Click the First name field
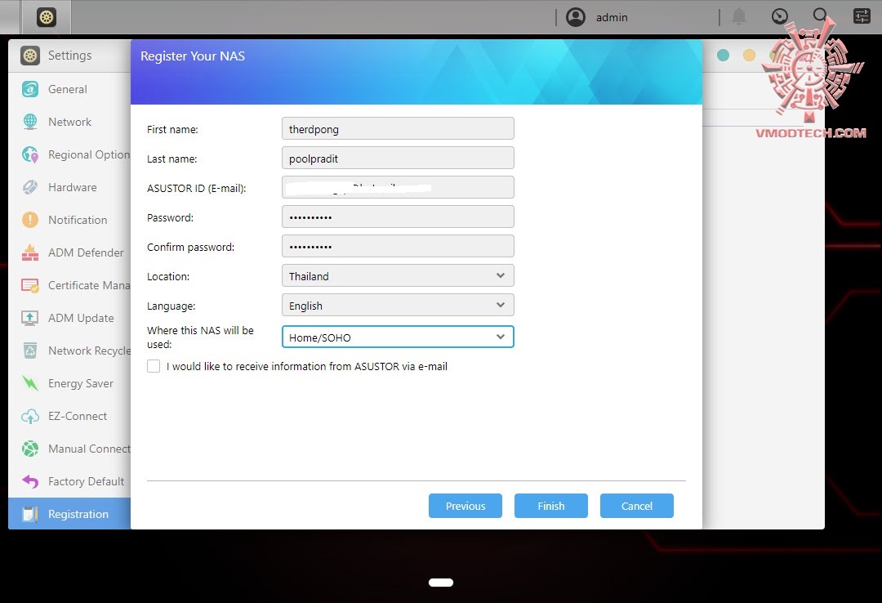 pyautogui.click(x=398, y=128)
